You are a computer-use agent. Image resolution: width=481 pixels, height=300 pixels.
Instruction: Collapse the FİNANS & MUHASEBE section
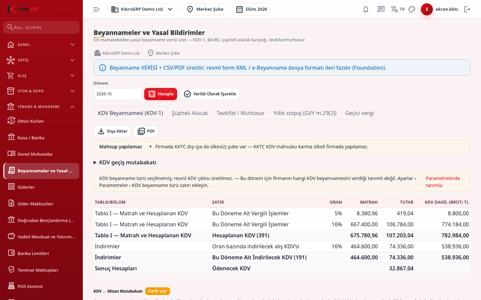point(41,107)
